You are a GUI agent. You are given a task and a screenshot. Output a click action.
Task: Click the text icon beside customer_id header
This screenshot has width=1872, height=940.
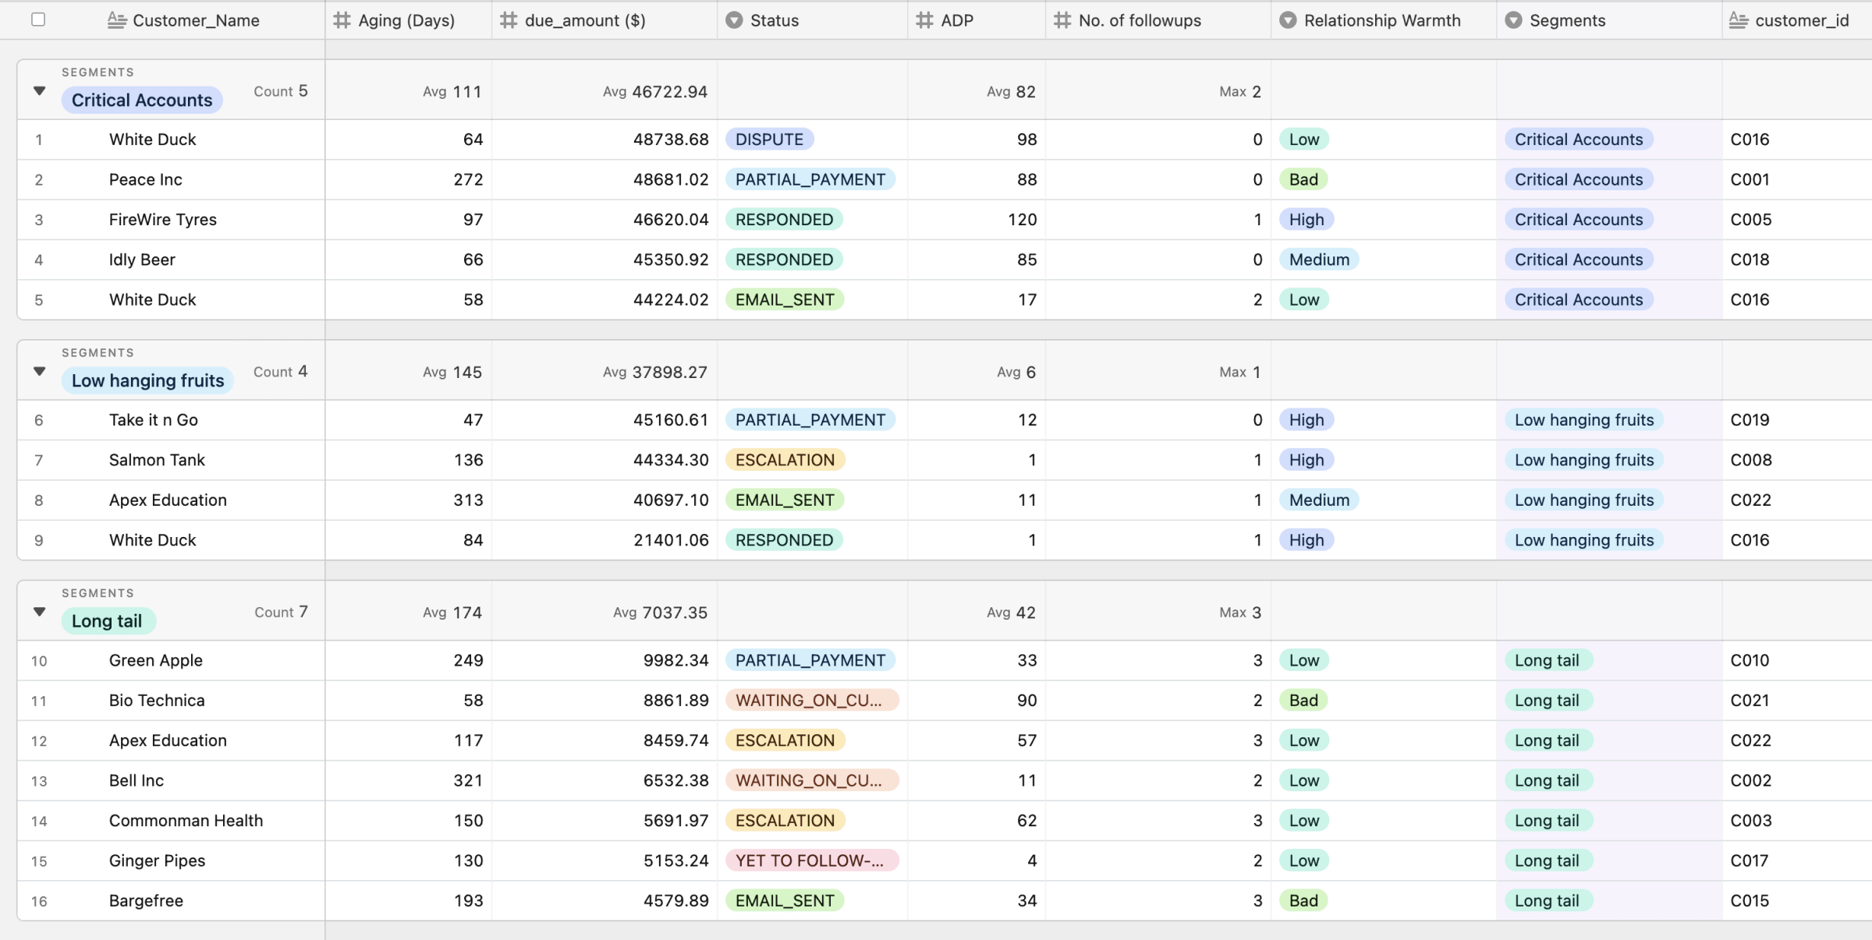[x=1739, y=20]
